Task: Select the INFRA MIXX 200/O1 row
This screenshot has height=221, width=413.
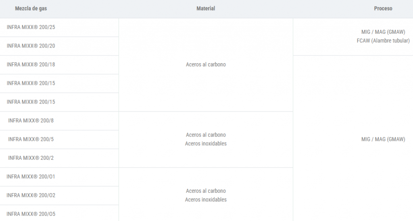Action: point(59,177)
